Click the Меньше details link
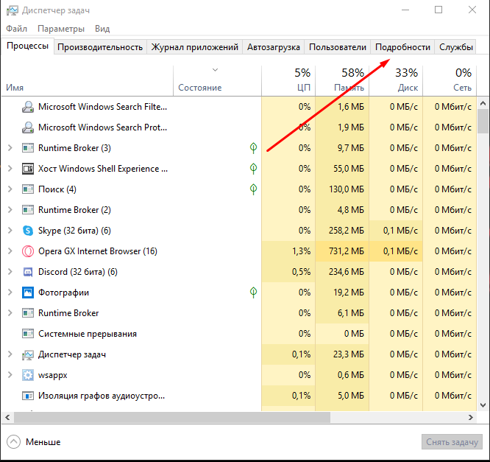The height and width of the screenshot is (462, 490). pyautogui.click(x=43, y=442)
